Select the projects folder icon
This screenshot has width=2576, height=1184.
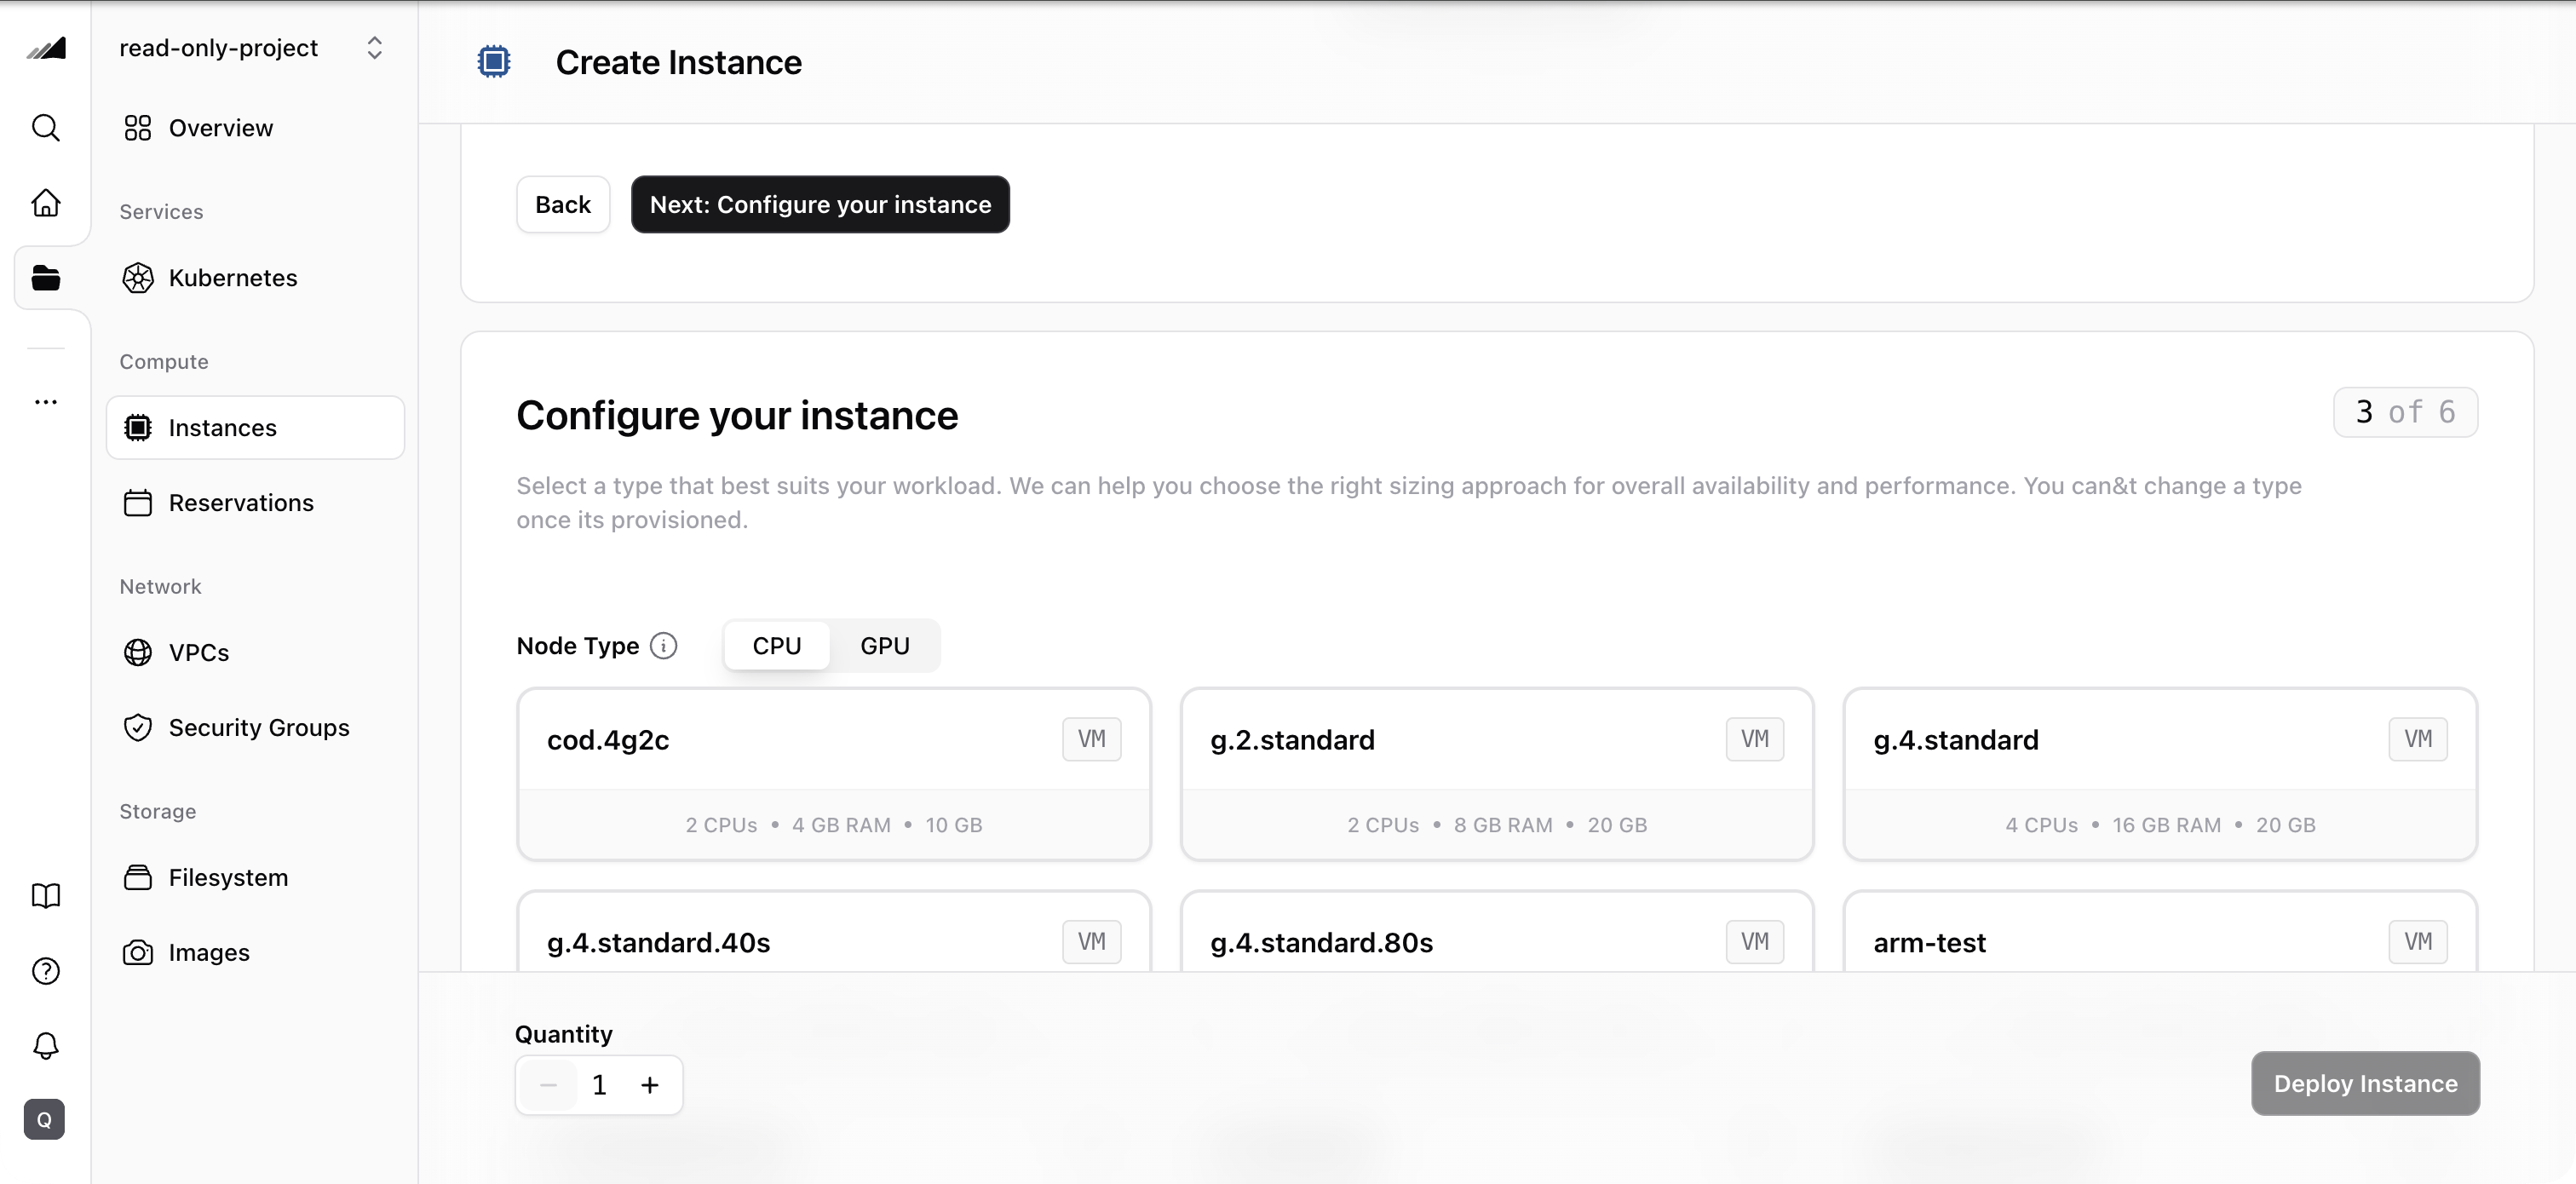(x=46, y=278)
